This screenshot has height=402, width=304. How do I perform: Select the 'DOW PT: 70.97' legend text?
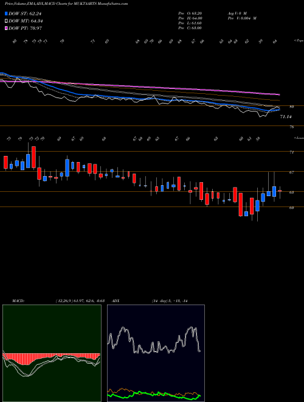click(25, 28)
